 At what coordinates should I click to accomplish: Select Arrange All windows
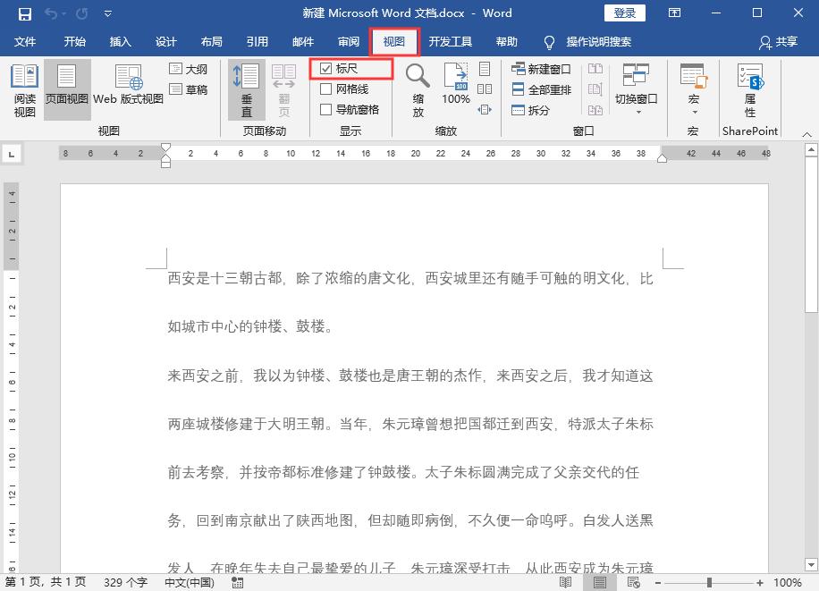pos(539,89)
